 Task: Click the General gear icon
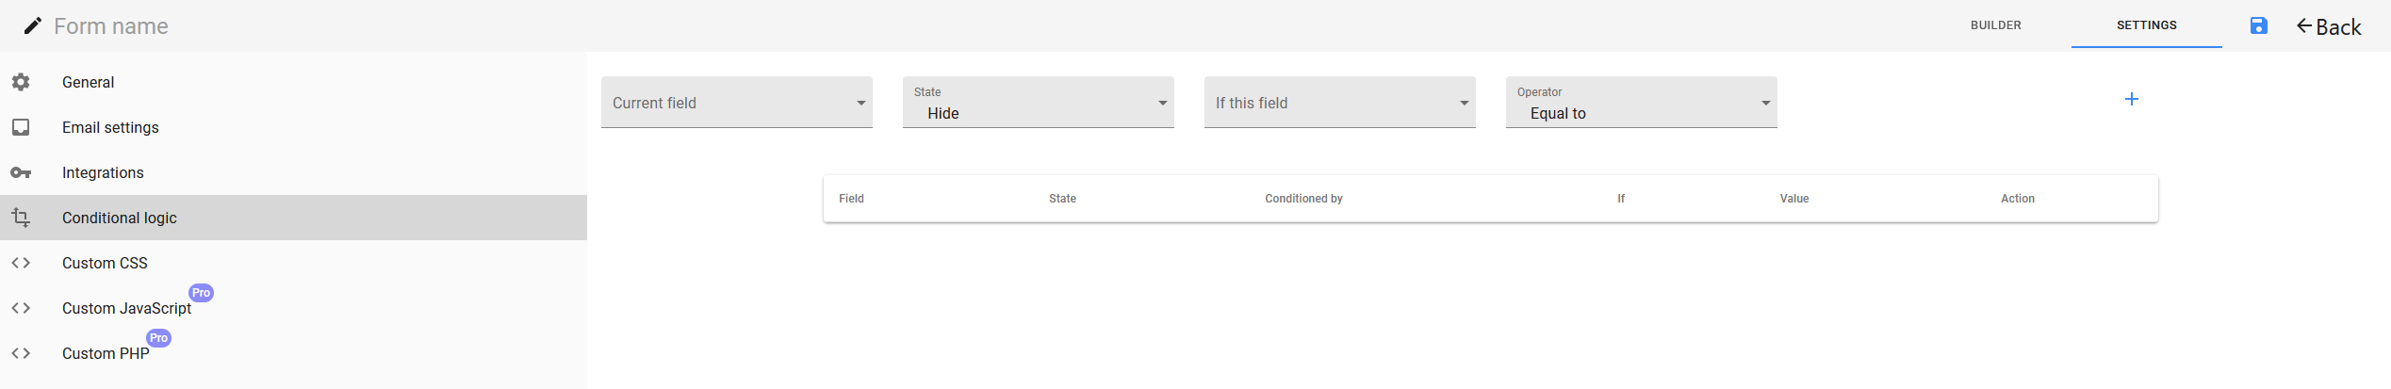pyautogui.click(x=21, y=82)
